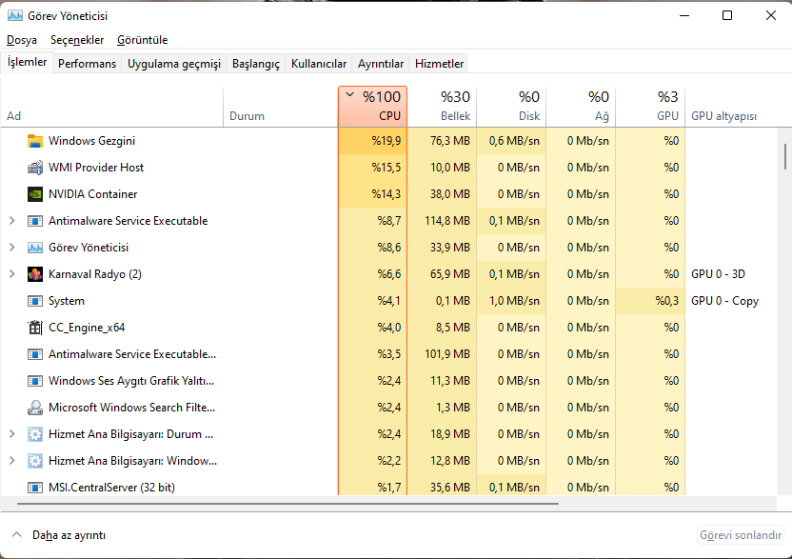Click the Görev Yöneticisi process row icon

coord(35,248)
